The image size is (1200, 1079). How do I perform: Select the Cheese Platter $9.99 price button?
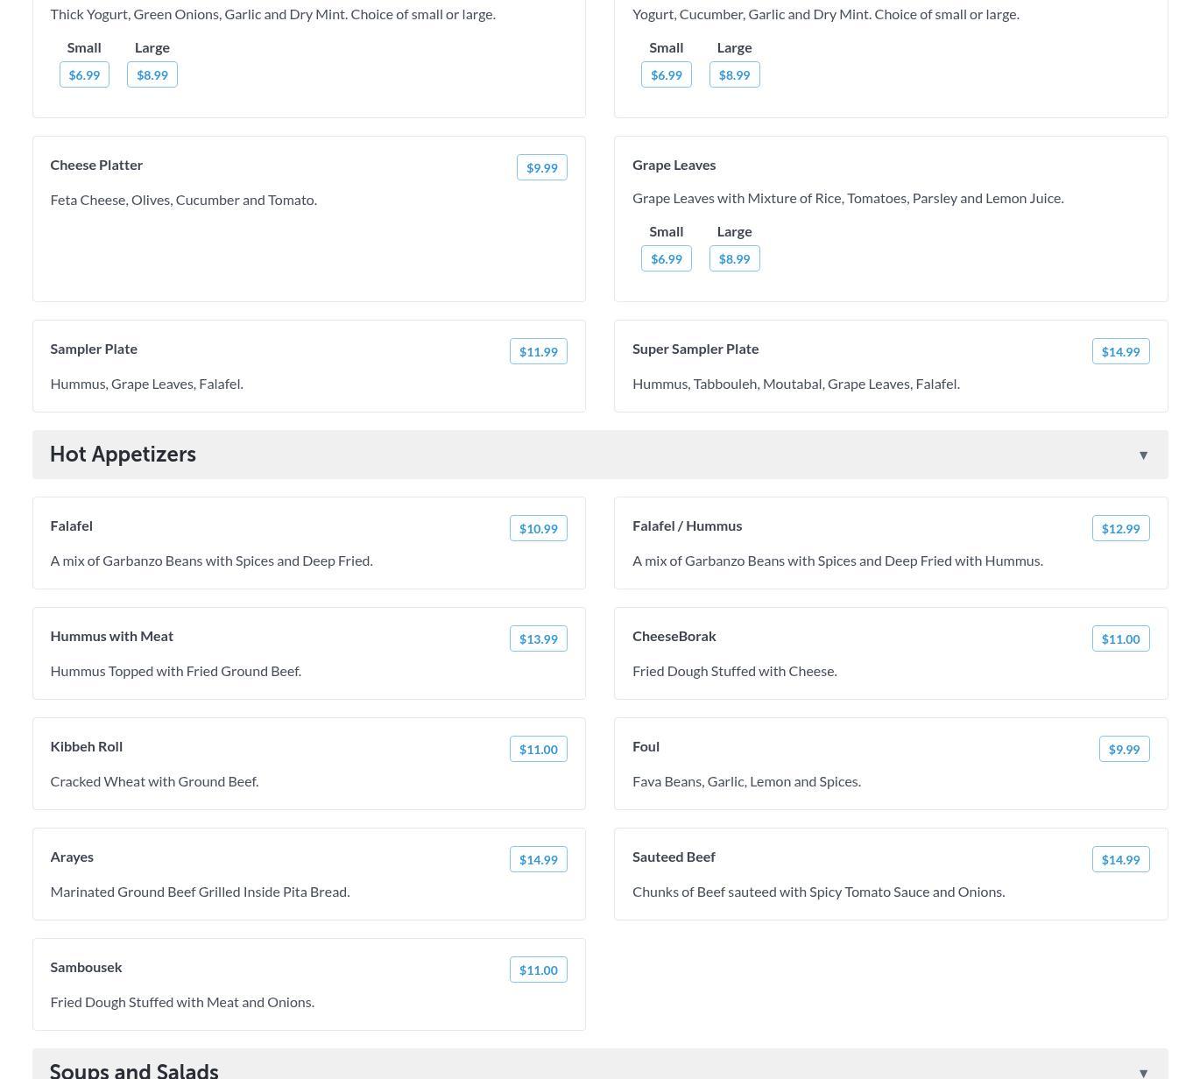pos(541,167)
